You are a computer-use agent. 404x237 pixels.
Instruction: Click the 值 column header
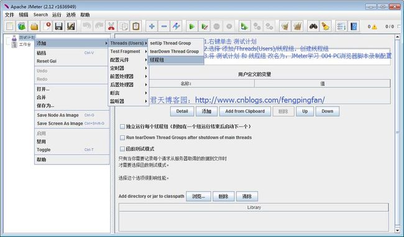[x=323, y=84]
